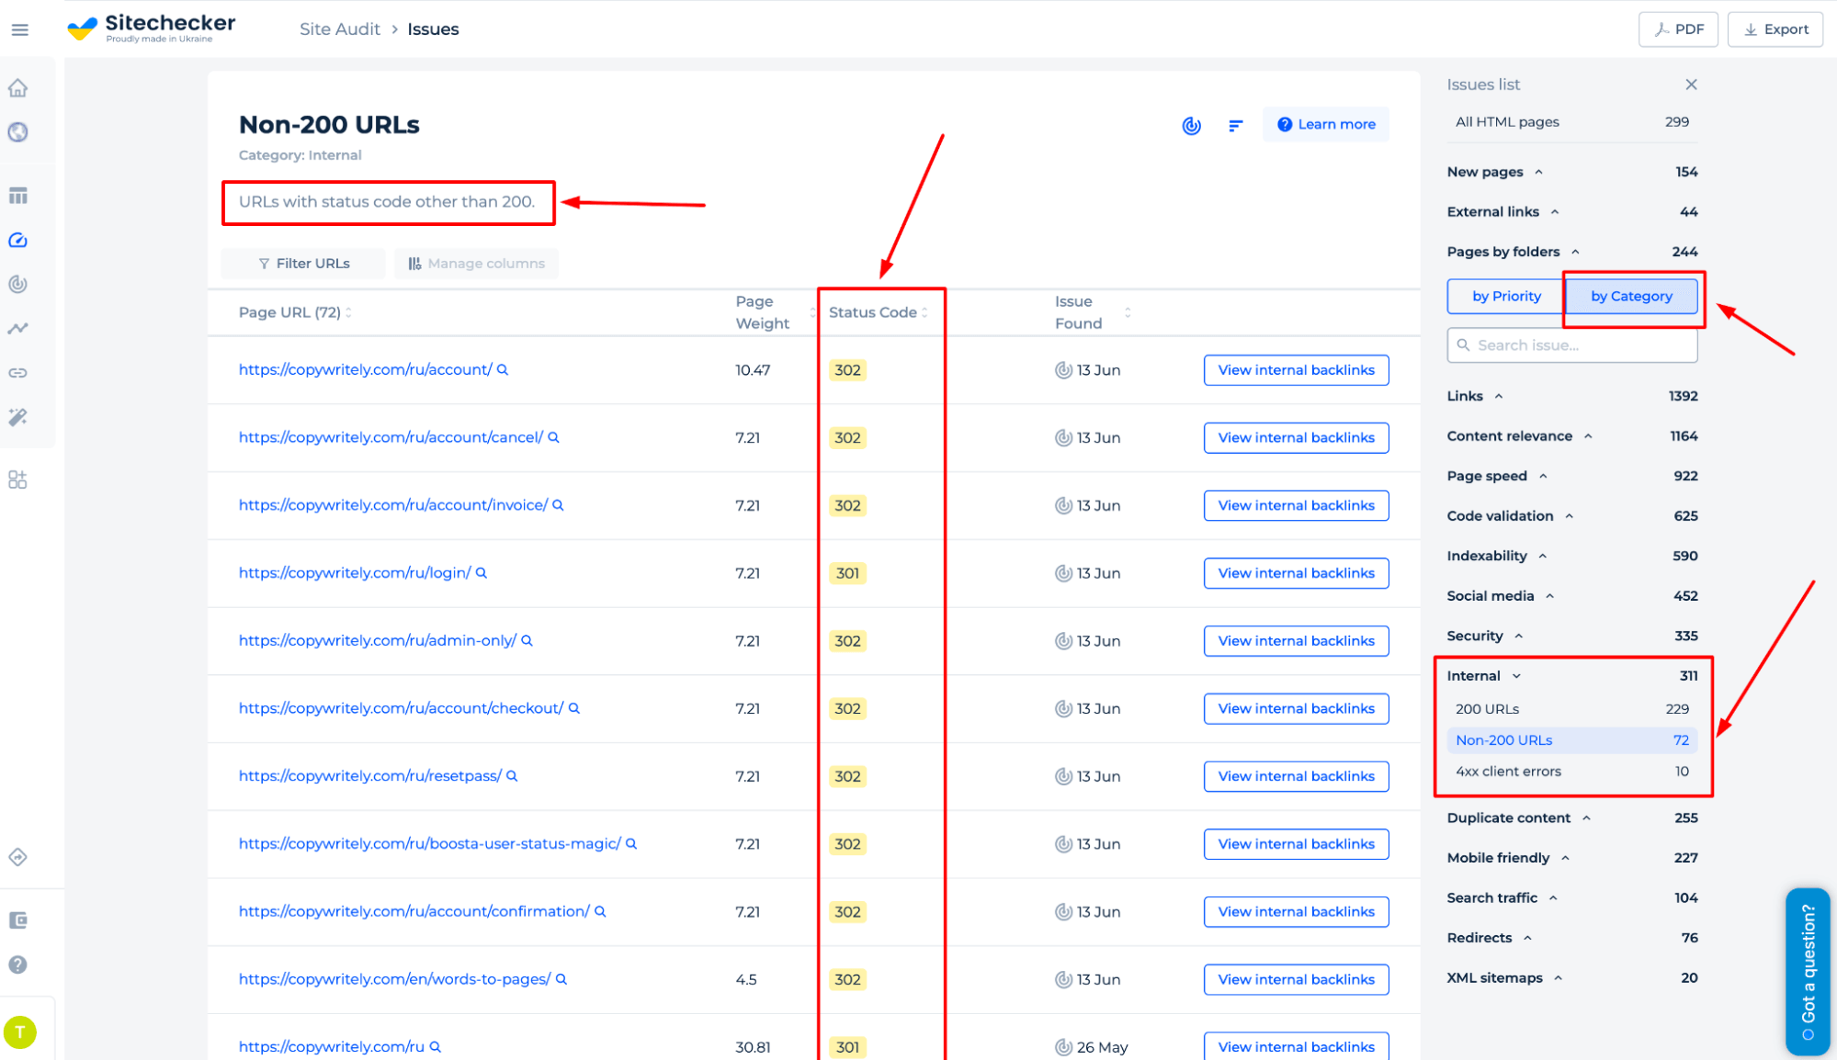The image size is (1837, 1060).
Task: Toggle to By Category view
Action: coord(1632,295)
